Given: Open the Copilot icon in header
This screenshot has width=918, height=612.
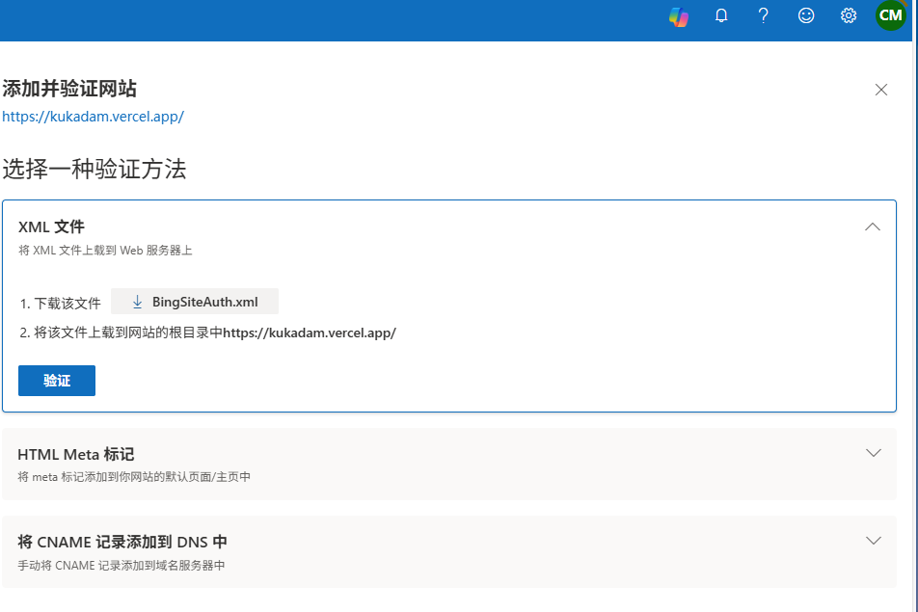Looking at the screenshot, I should (679, 16).
